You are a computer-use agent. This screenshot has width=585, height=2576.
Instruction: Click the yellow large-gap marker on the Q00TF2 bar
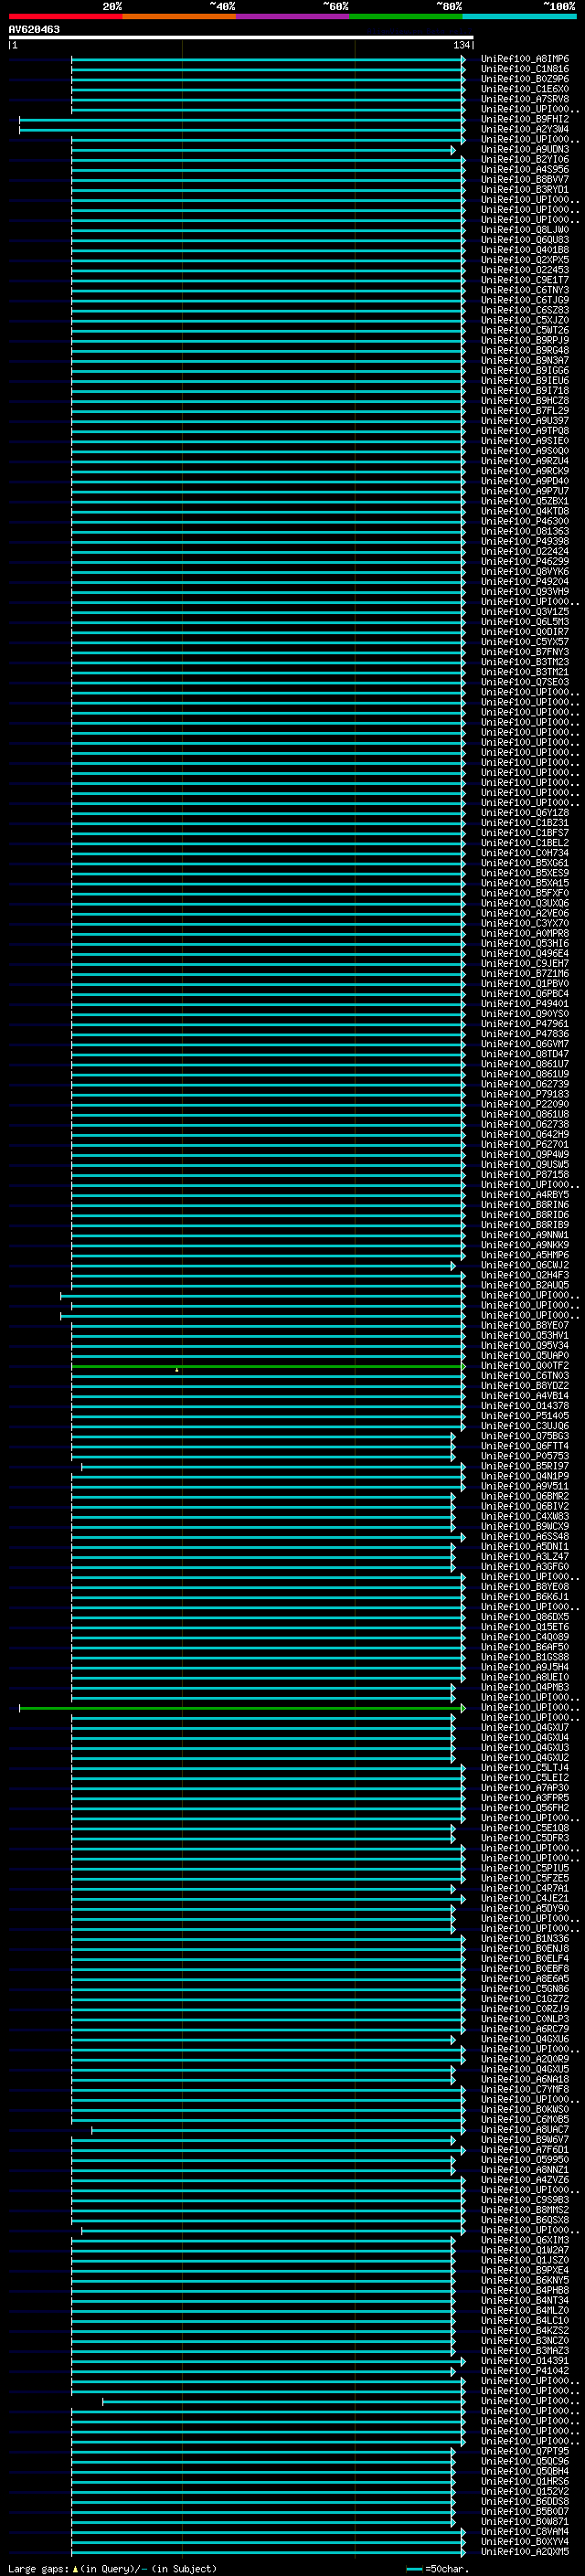177,1370
